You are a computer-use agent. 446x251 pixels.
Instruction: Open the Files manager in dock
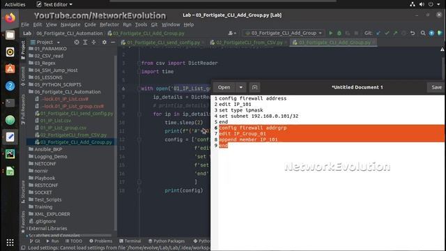coord(10,35)
